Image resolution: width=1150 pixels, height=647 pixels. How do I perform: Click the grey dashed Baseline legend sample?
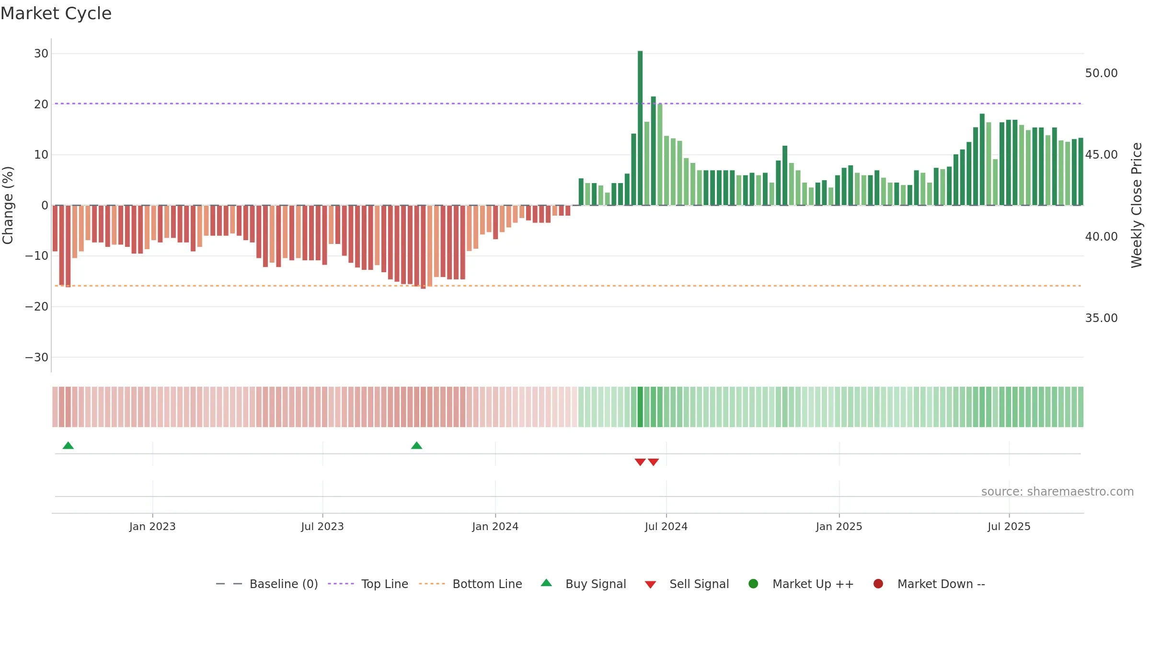point(229,584)
